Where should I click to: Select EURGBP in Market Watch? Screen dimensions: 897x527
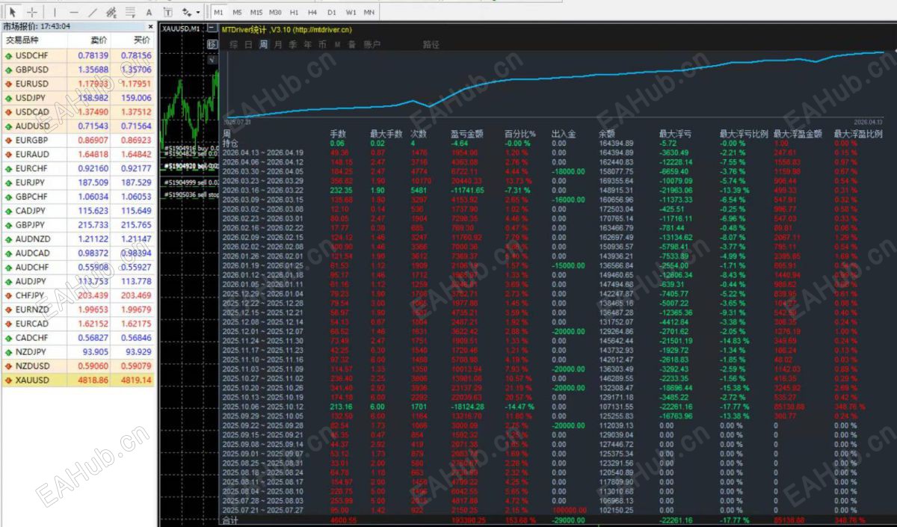(x=78, y=141)
